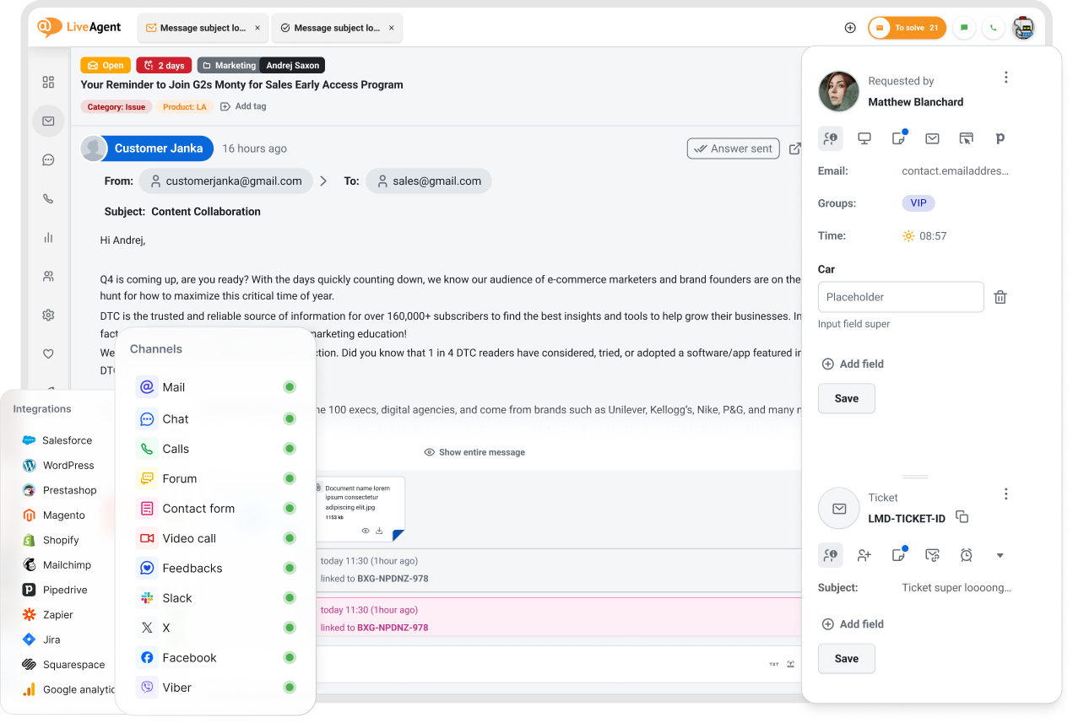The height and width of the screenshot is (723, 1073).
Task: Open the email icon in contact panel
Action: pyautogui.click(x=931, y=138)
